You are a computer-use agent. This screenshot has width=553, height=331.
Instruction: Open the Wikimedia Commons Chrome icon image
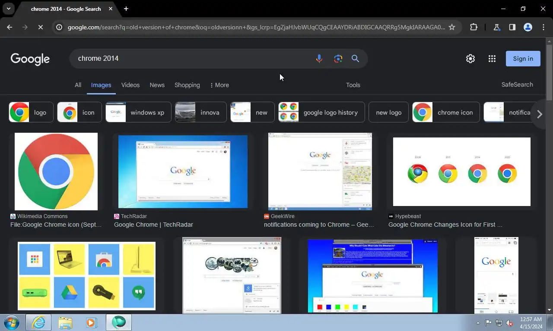56,172
